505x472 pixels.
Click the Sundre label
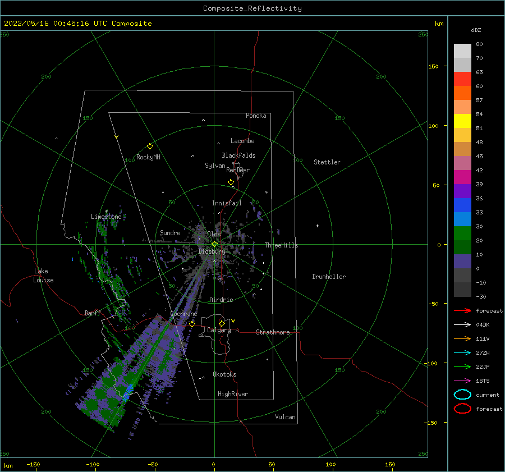coord(170,232)
